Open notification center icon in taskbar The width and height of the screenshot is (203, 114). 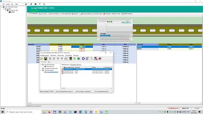pyautogui.click(x=200, y=112)
